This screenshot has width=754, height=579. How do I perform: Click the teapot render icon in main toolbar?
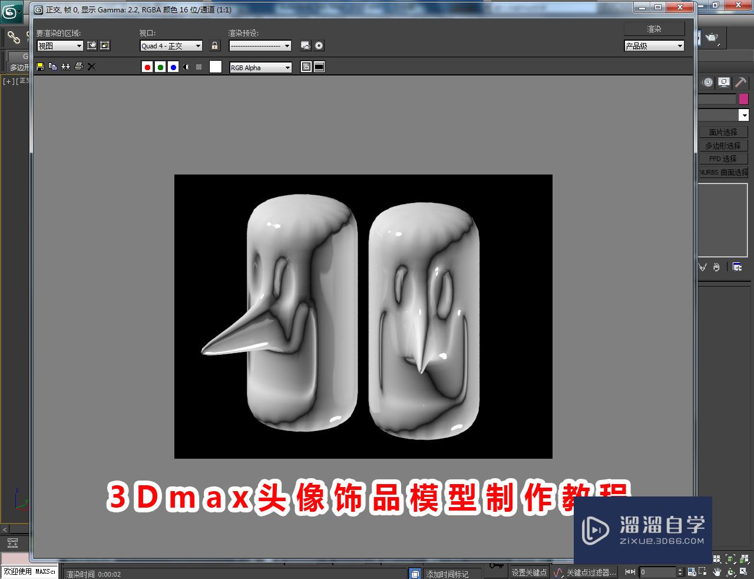coord(712,38)
